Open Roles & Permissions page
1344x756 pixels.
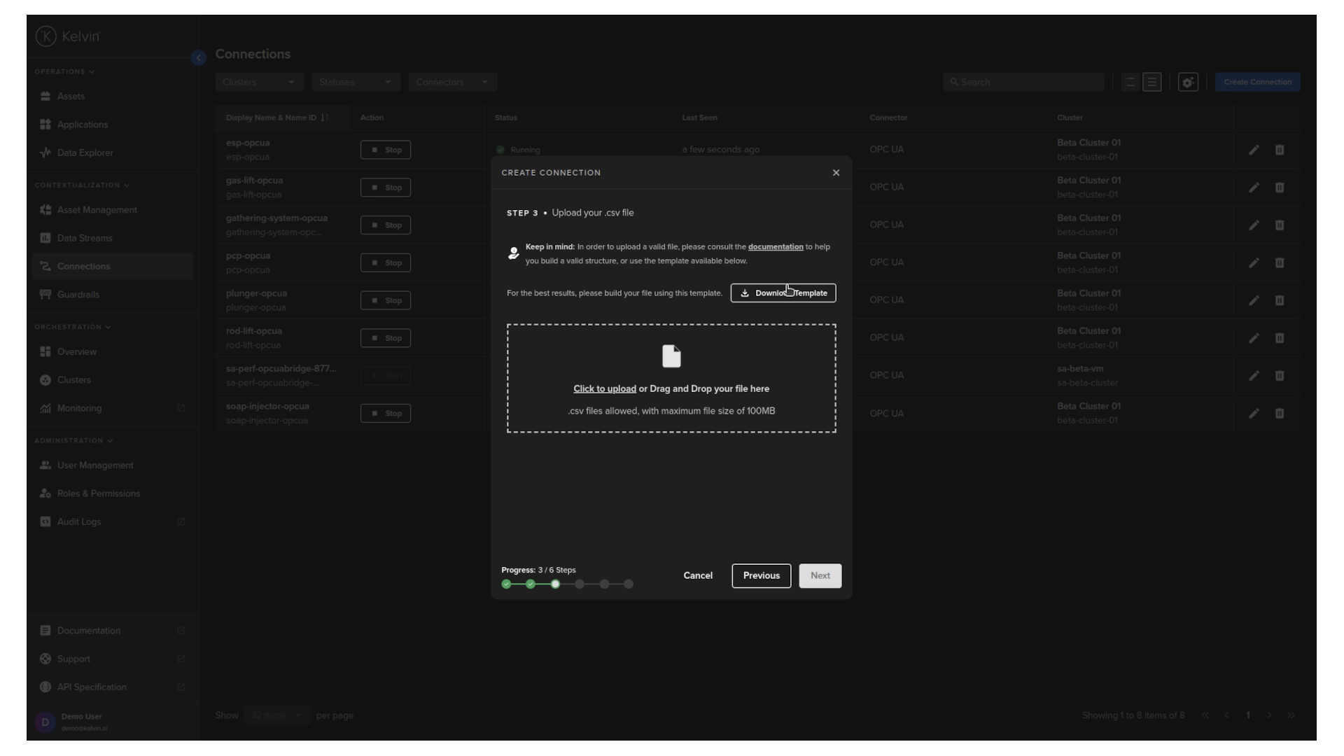pos(97,493)
